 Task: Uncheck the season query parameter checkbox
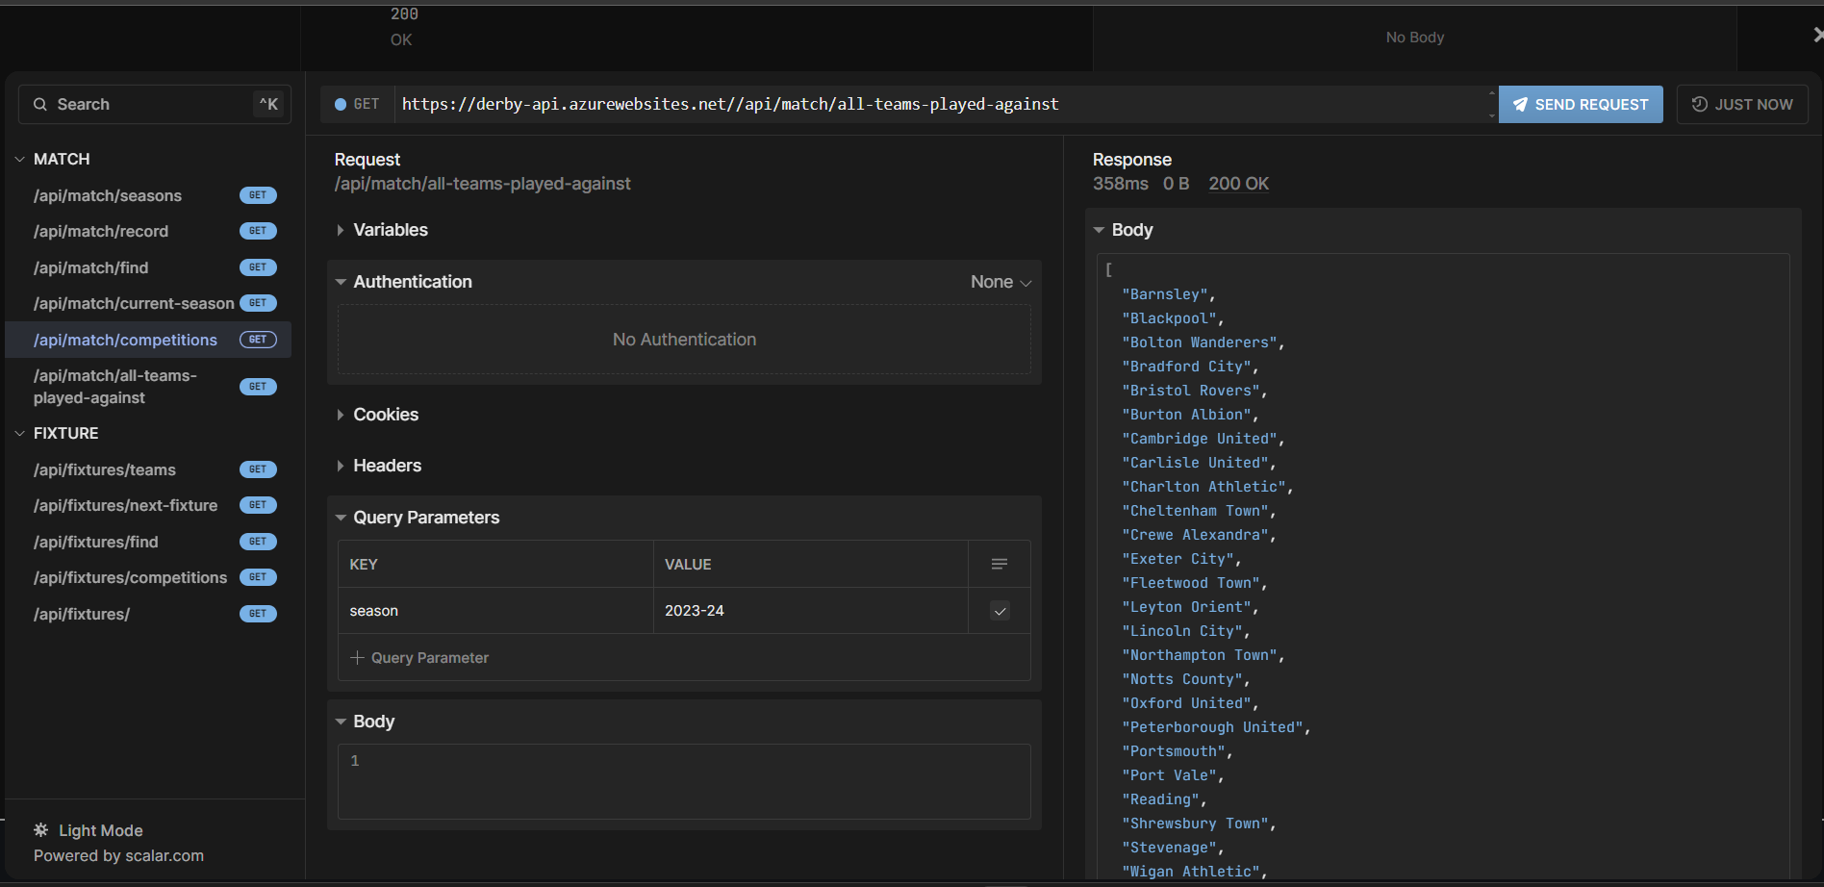(1000, 611)
